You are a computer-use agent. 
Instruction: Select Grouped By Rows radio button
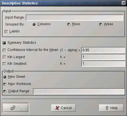point(69,24)
